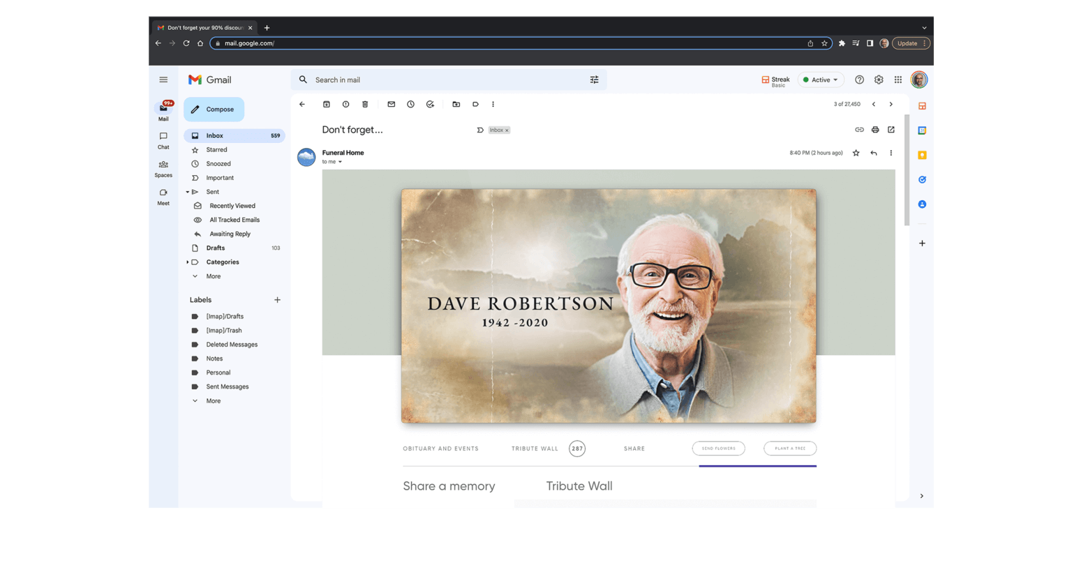Mark email as unread via envelope icon
Viewport: 1072px width, 579px height.
coord(391,105)
